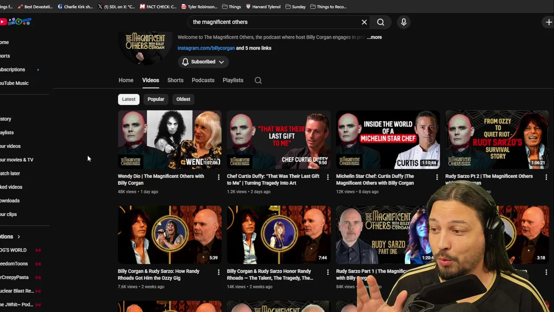Open menu for Honor Randy Rhoads video

coord(328,272)
